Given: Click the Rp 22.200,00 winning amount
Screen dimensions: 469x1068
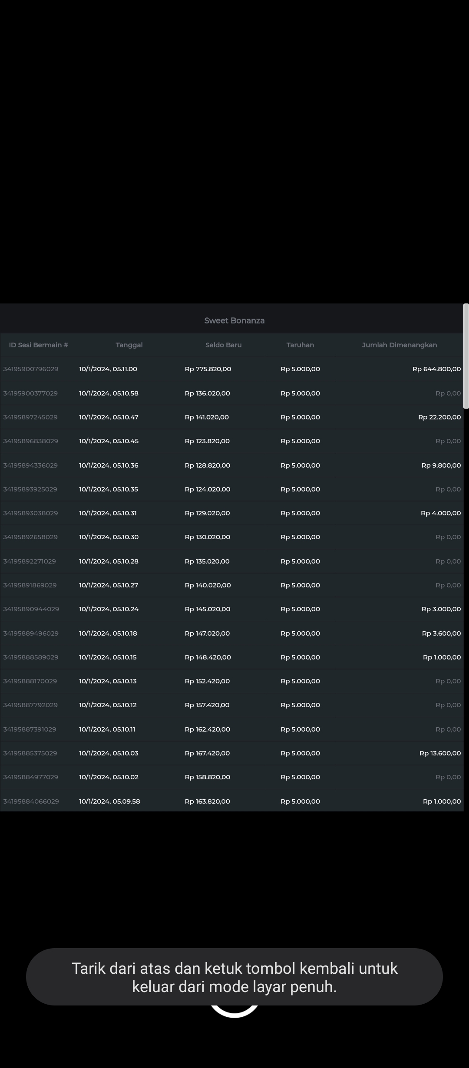Looking at the screenshot, I should point(439,417).
